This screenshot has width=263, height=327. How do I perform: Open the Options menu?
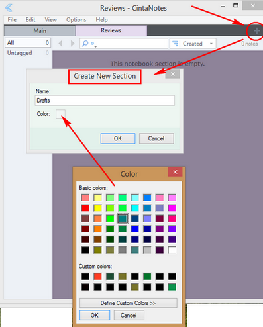pyautogui.click(x=76, y=20)
